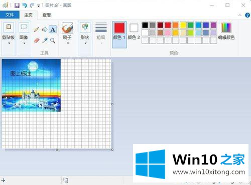The image size is (251, 185).
Task: Collapse the ribbon with the chevron
Action: coord(240,15)
